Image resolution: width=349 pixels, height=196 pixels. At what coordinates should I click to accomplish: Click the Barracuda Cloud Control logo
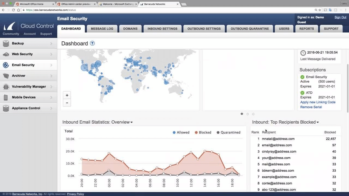pyautogui.click(x=28, y=26)
